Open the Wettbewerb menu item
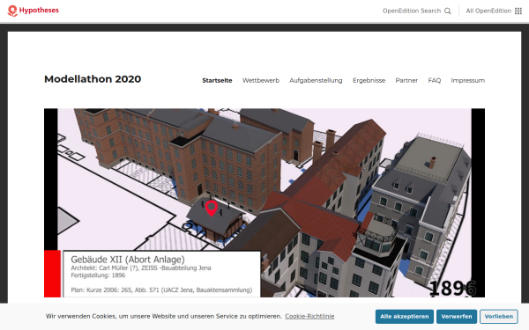This screenshot has width=529, height=330. (261, 80)
